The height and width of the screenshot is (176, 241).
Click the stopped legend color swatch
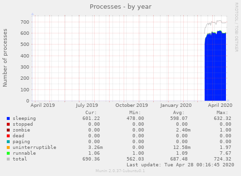pyautogui.click(x=8, y=124)
